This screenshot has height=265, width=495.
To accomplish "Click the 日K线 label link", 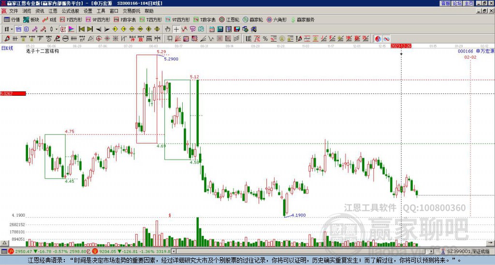I will pos(7,48).
